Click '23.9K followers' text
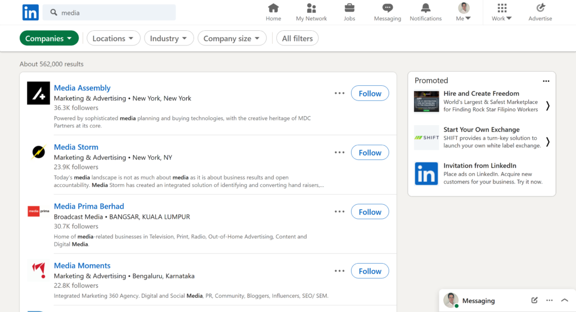This screenshot has width=576, height=312. 76,167
